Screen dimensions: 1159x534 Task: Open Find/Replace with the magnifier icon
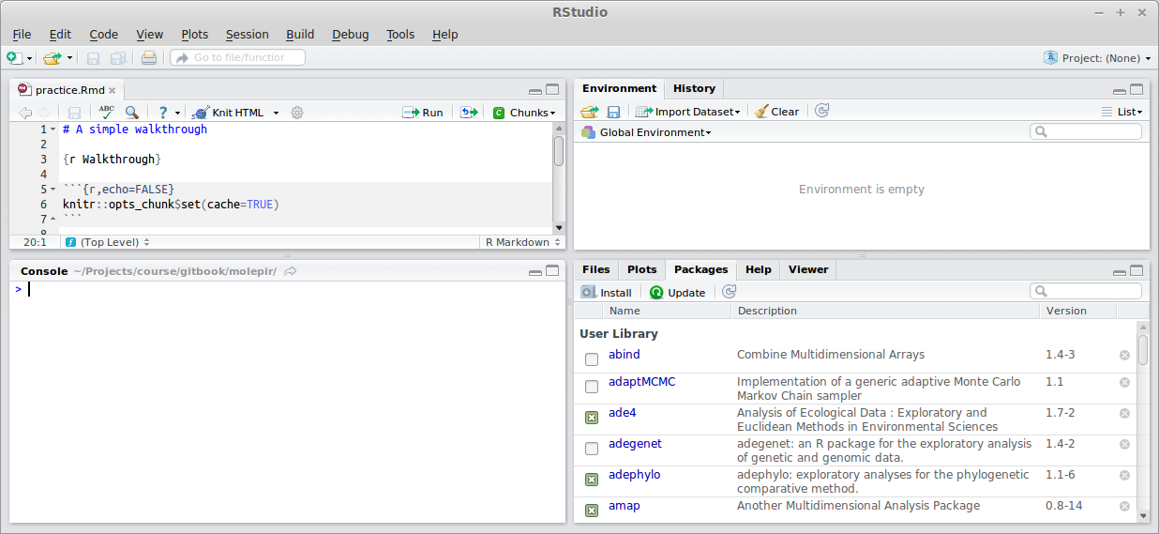click(x=132, y=113)
